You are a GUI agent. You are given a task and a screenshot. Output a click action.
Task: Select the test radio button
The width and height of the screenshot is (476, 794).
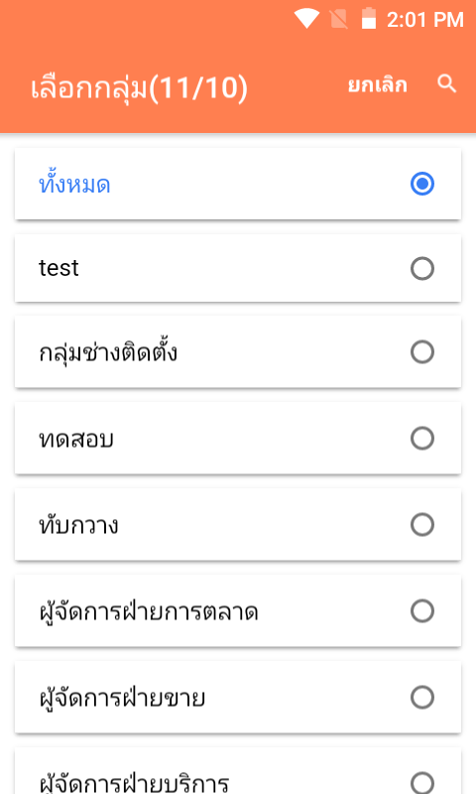pos(421,268)
